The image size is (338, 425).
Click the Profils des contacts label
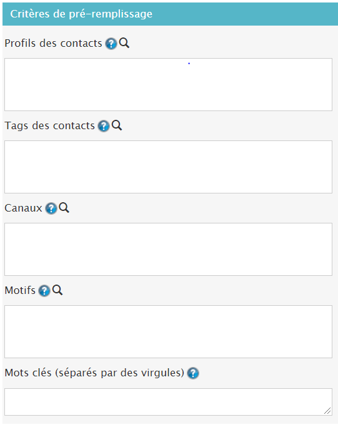click(53, 43)
